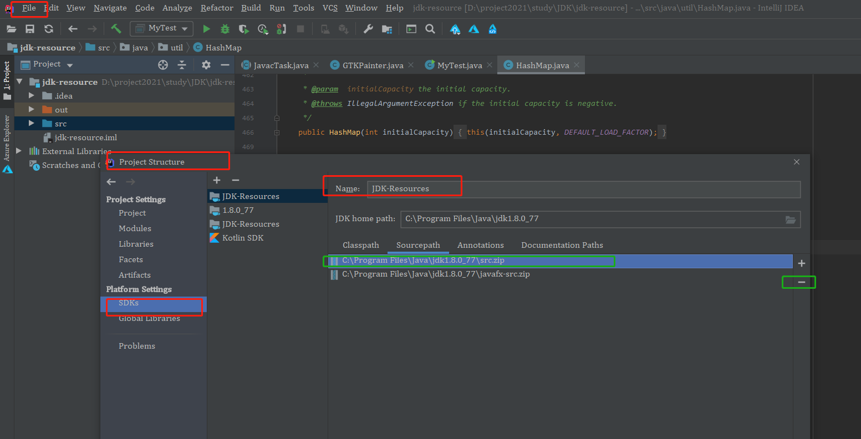861x439 pixels.
Task: Switch to Classpath tab
Action: point(361,245)
